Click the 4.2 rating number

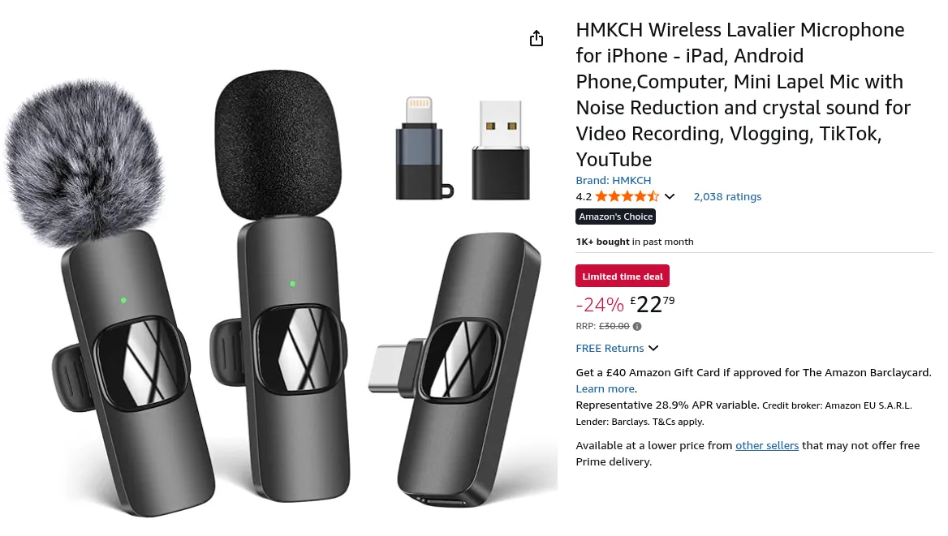(x=584, y=196)
